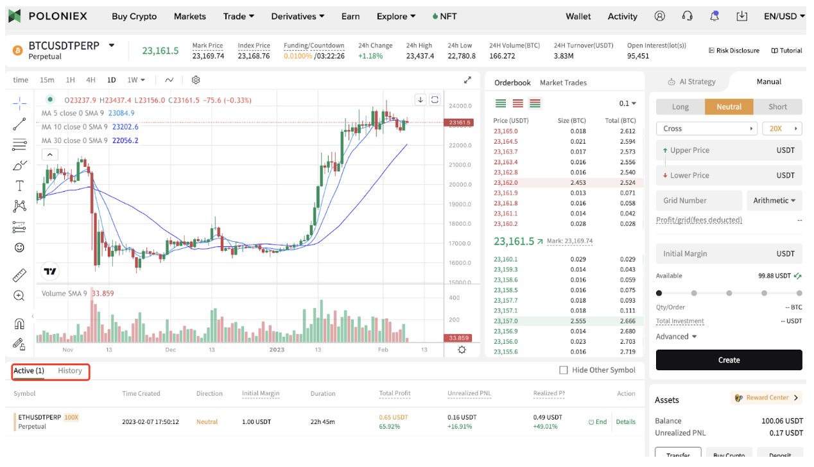814x467 pixels.
Task: Select the horizontal lines Fibonacci tool
Action: point(19,145)
